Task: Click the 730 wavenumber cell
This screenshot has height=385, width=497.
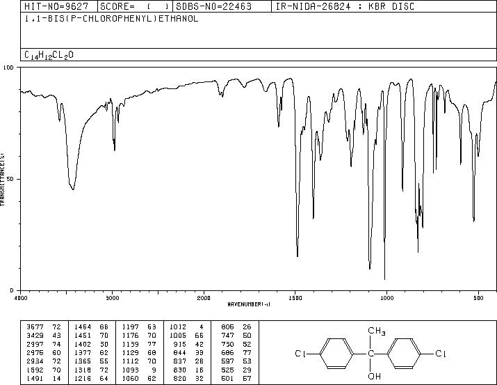Action: tap(227, 345)
